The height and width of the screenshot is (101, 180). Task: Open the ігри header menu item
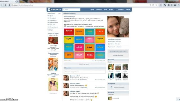[x=105, y=10]
